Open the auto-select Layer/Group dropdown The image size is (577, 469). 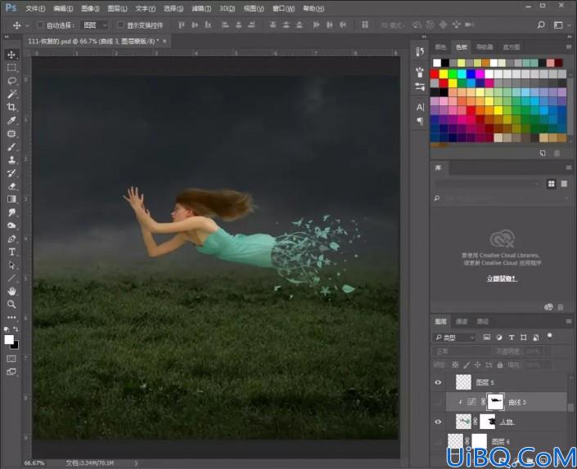pos(95,25)
